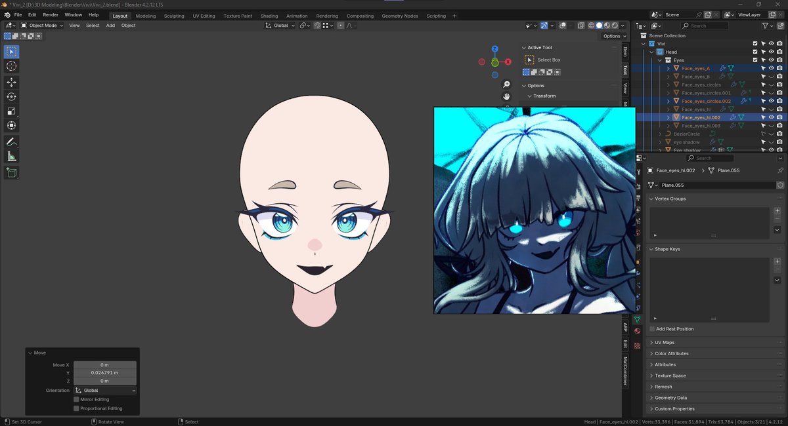Hide Face_eyes_B in the viewport
This screenshot has width=788, height=426.
(x=771, y=76)
